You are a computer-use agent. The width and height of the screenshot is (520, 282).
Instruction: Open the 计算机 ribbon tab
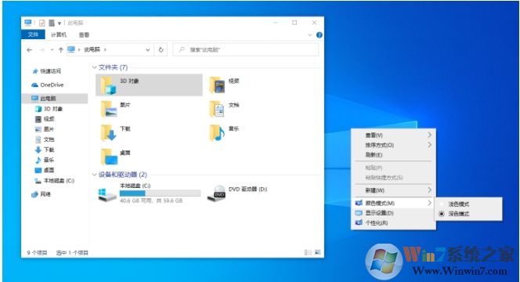pyautogui.click(x=59, y=34)
